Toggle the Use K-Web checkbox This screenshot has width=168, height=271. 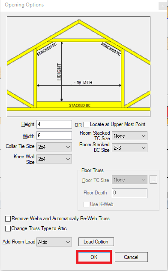click(86, 204)
